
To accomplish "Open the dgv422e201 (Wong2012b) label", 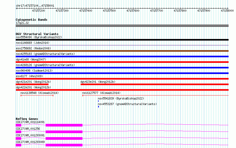I will (x=33, y=87).
